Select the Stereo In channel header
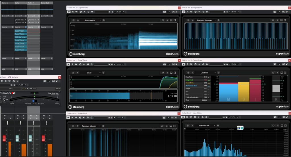Screen dimensions: 291x157 point(8,3)
